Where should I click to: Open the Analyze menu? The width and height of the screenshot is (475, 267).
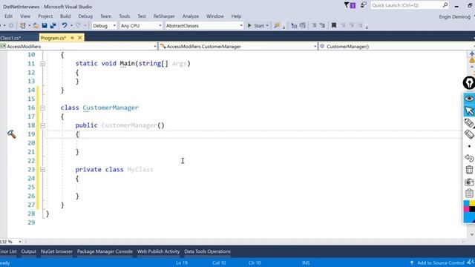[x=191, y=16]
